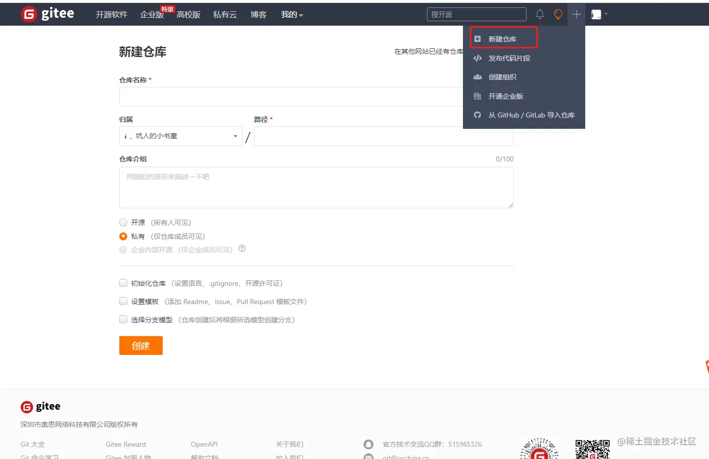The image size is (709, 459).
Task: Select the 开源 public radio option
Action: (x=123, y=223)
